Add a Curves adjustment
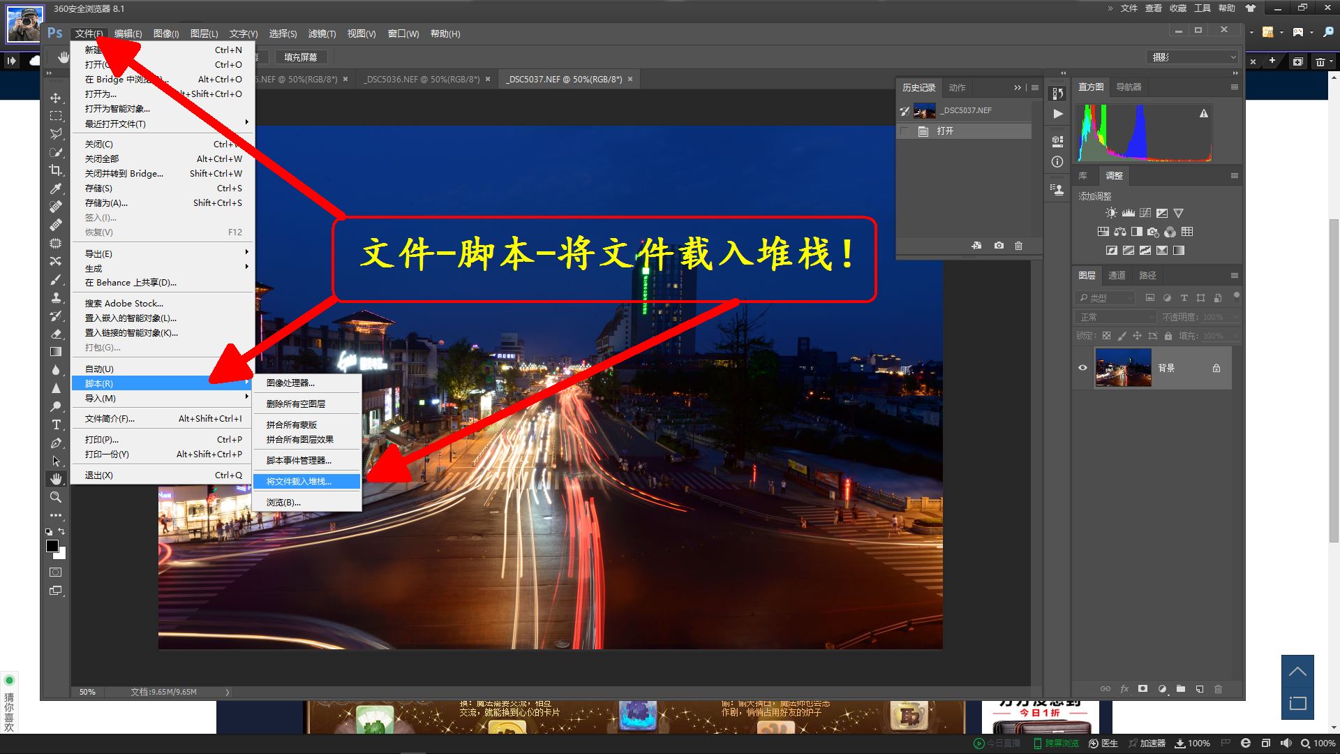 (x=1145, y=213)
